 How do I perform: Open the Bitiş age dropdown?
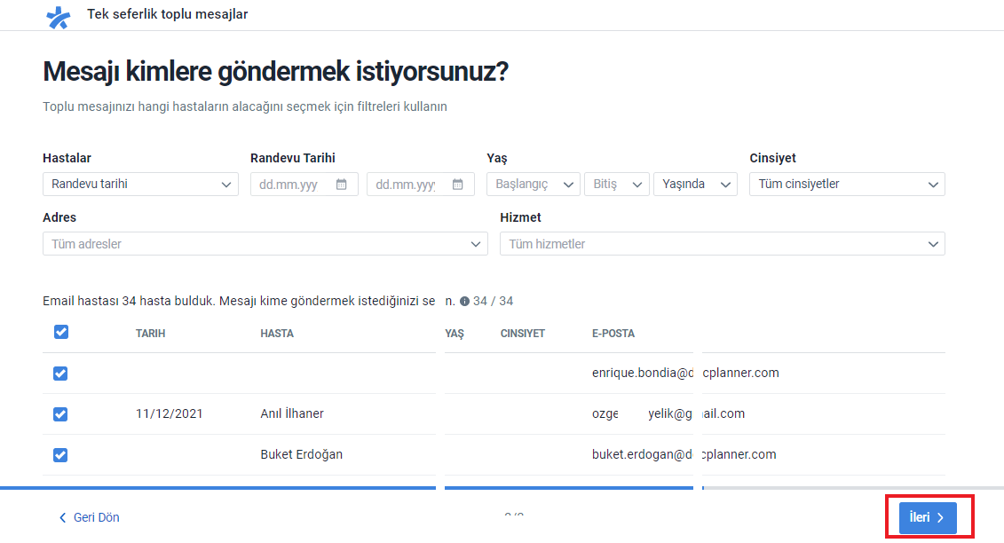(x=617, y=185)
